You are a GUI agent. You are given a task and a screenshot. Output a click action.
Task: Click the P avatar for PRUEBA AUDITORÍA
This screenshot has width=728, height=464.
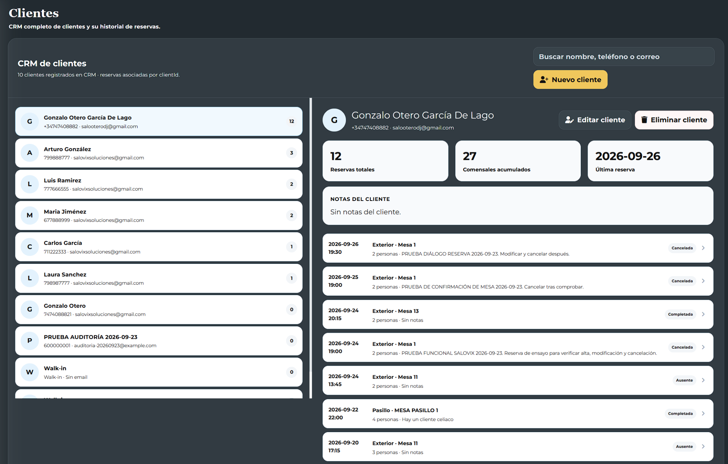coord(30,341)
